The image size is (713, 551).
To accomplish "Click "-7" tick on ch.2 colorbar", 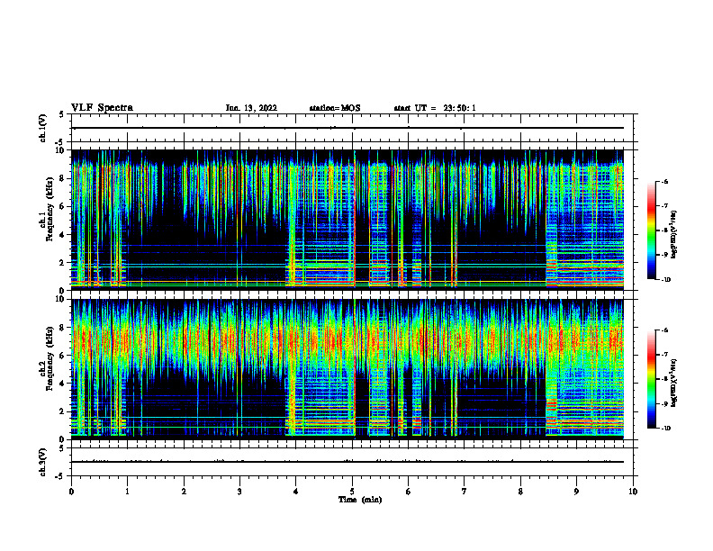I will [664, 355].
